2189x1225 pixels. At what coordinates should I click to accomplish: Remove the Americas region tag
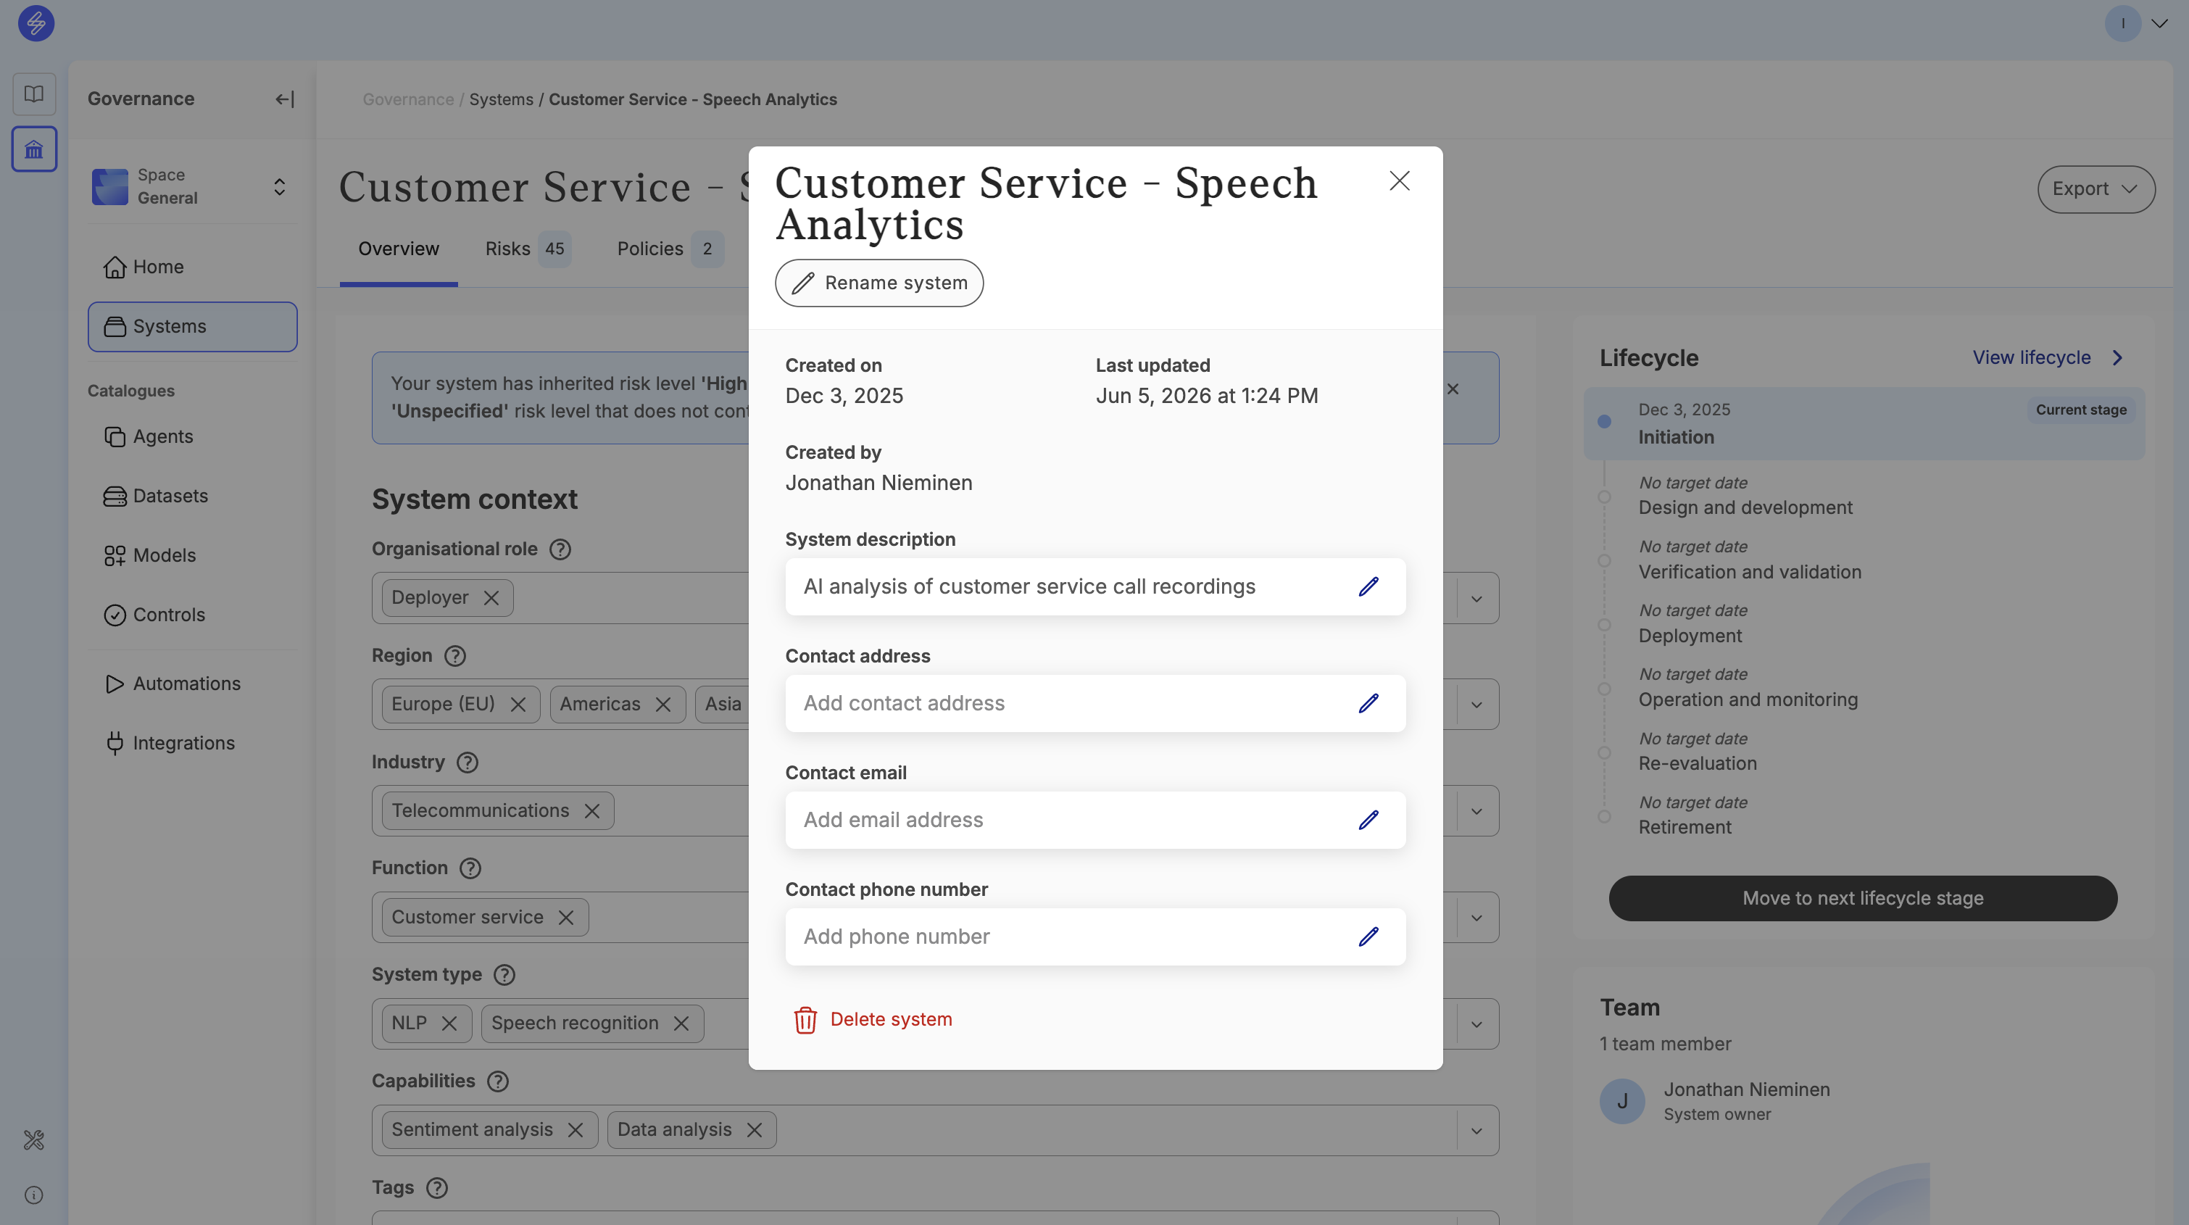[664, 705]
